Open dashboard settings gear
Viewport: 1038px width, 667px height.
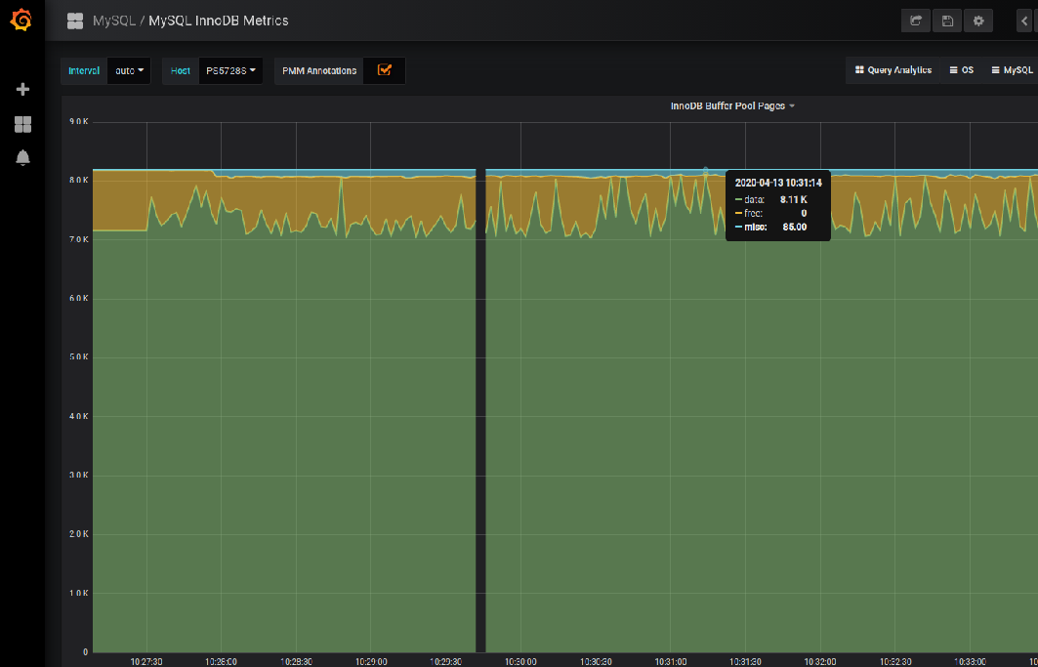(x=978, y=21)
